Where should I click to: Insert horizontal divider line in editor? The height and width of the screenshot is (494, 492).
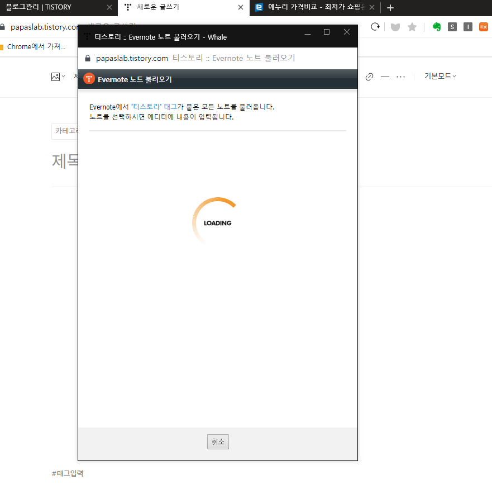point(385,77)
